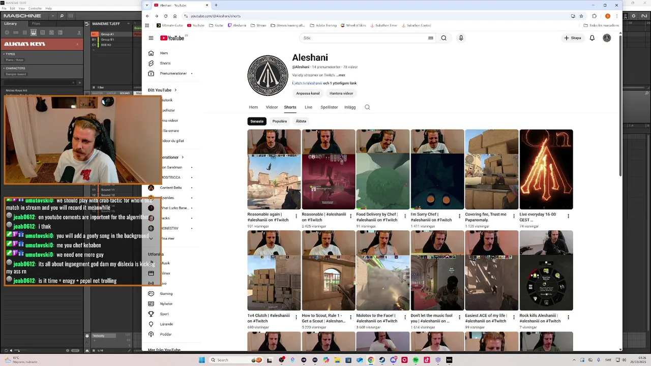Toggle the Piano / Keys type tag in Maschine
The height and width of the screenshot is (366, 651).
pyautogui.click(x=14, y=60)
